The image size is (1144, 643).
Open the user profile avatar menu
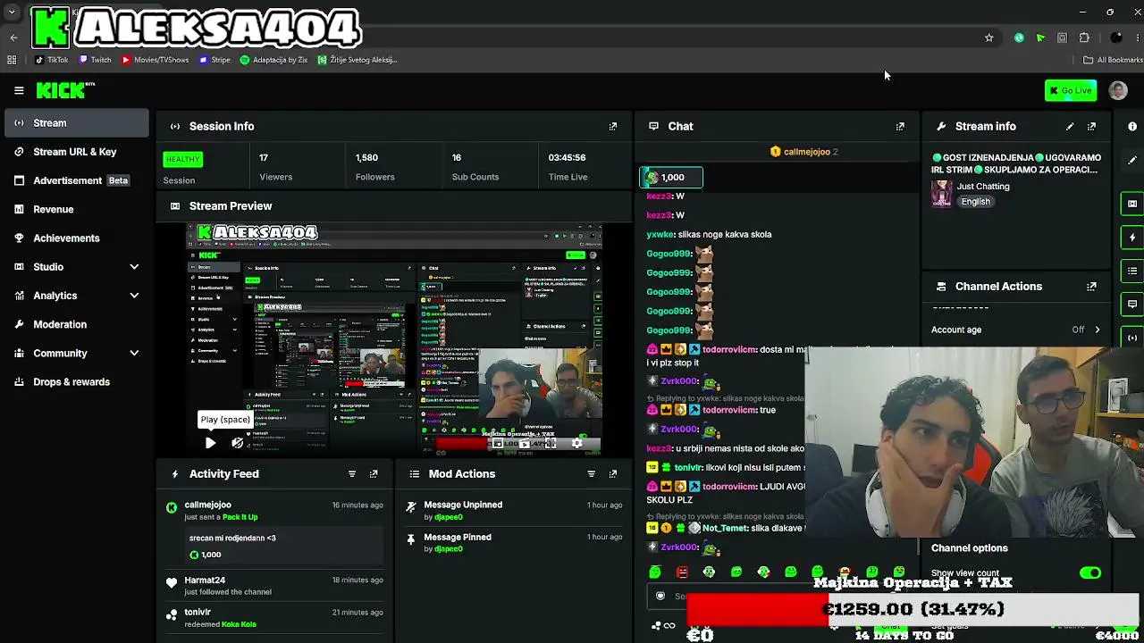point(1118,90)
